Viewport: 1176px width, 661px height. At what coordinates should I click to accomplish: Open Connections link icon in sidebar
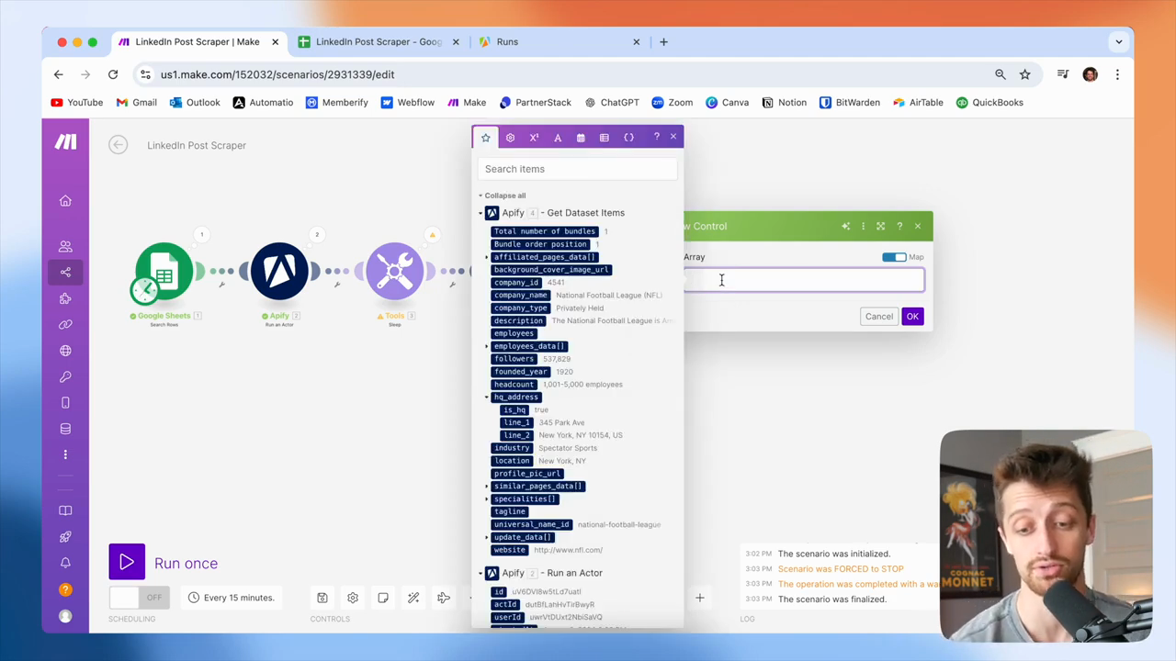65,324
